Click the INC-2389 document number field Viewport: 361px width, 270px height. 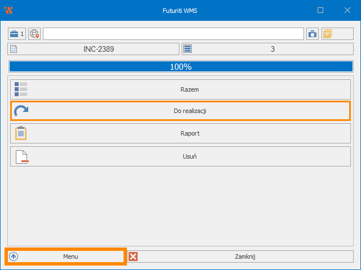coord(99,49)
